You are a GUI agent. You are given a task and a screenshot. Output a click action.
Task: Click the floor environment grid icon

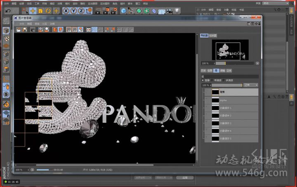pos(162,12)
